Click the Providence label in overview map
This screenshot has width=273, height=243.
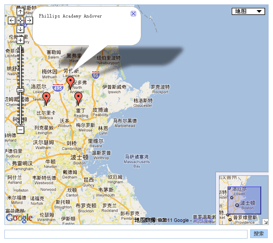pos(245,220)
